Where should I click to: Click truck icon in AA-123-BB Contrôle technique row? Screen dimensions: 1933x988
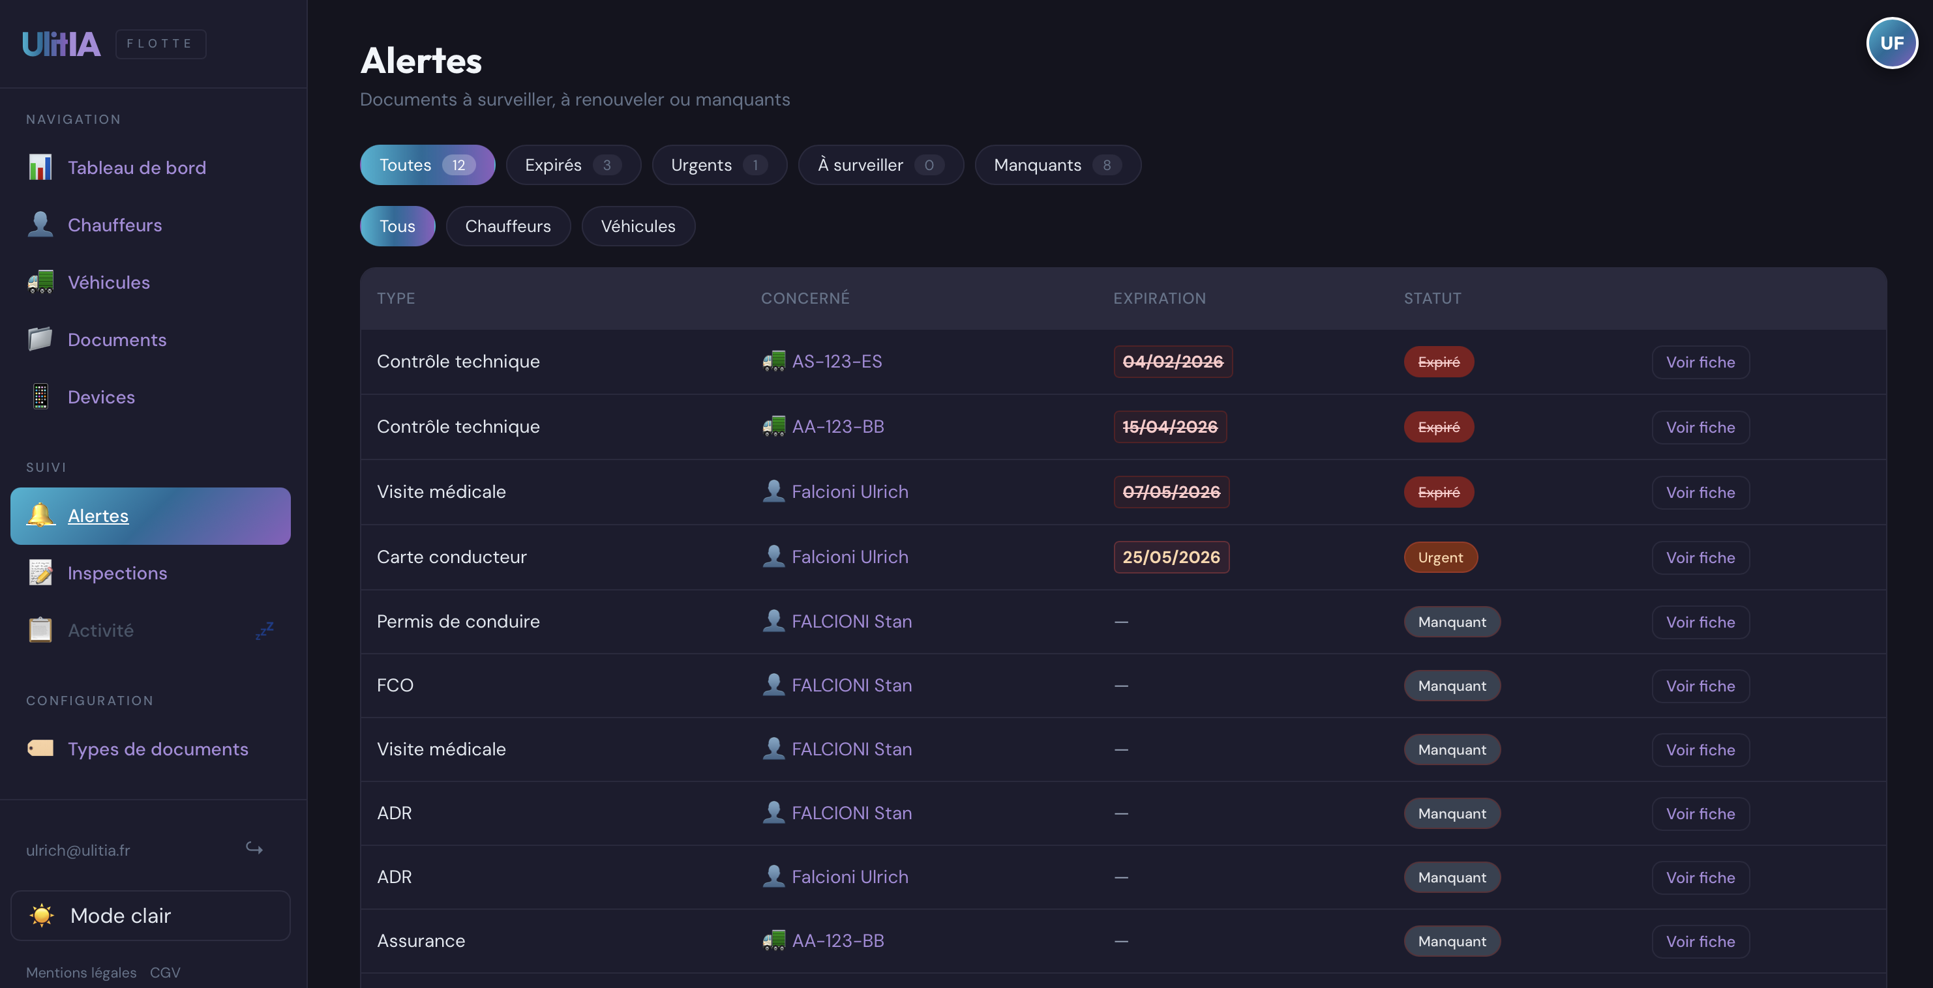point(773,426)
